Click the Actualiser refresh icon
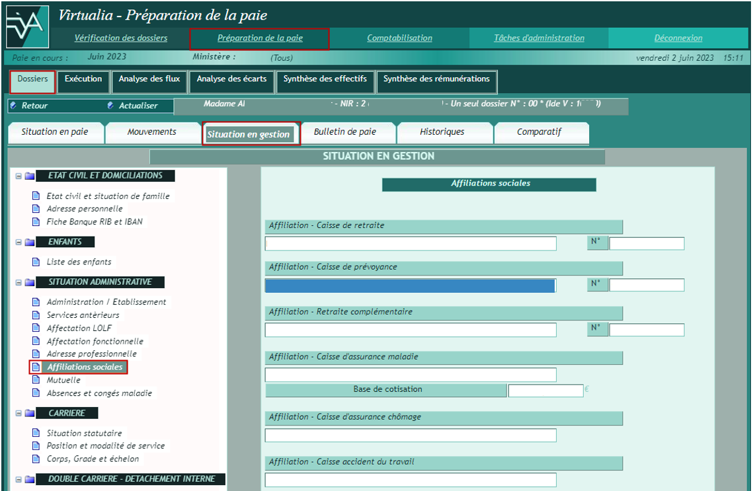 (110, 105)
